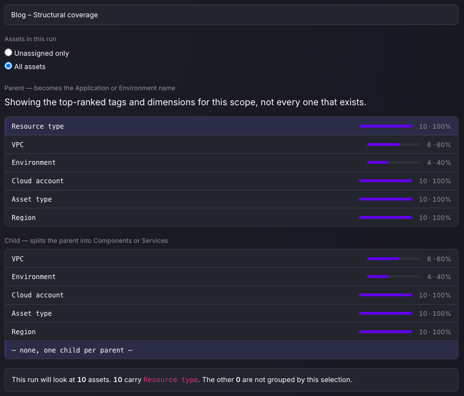Viewport: 464px width, 396px height.
Task: Select the Unassigned only radio button
Action: 8,53
